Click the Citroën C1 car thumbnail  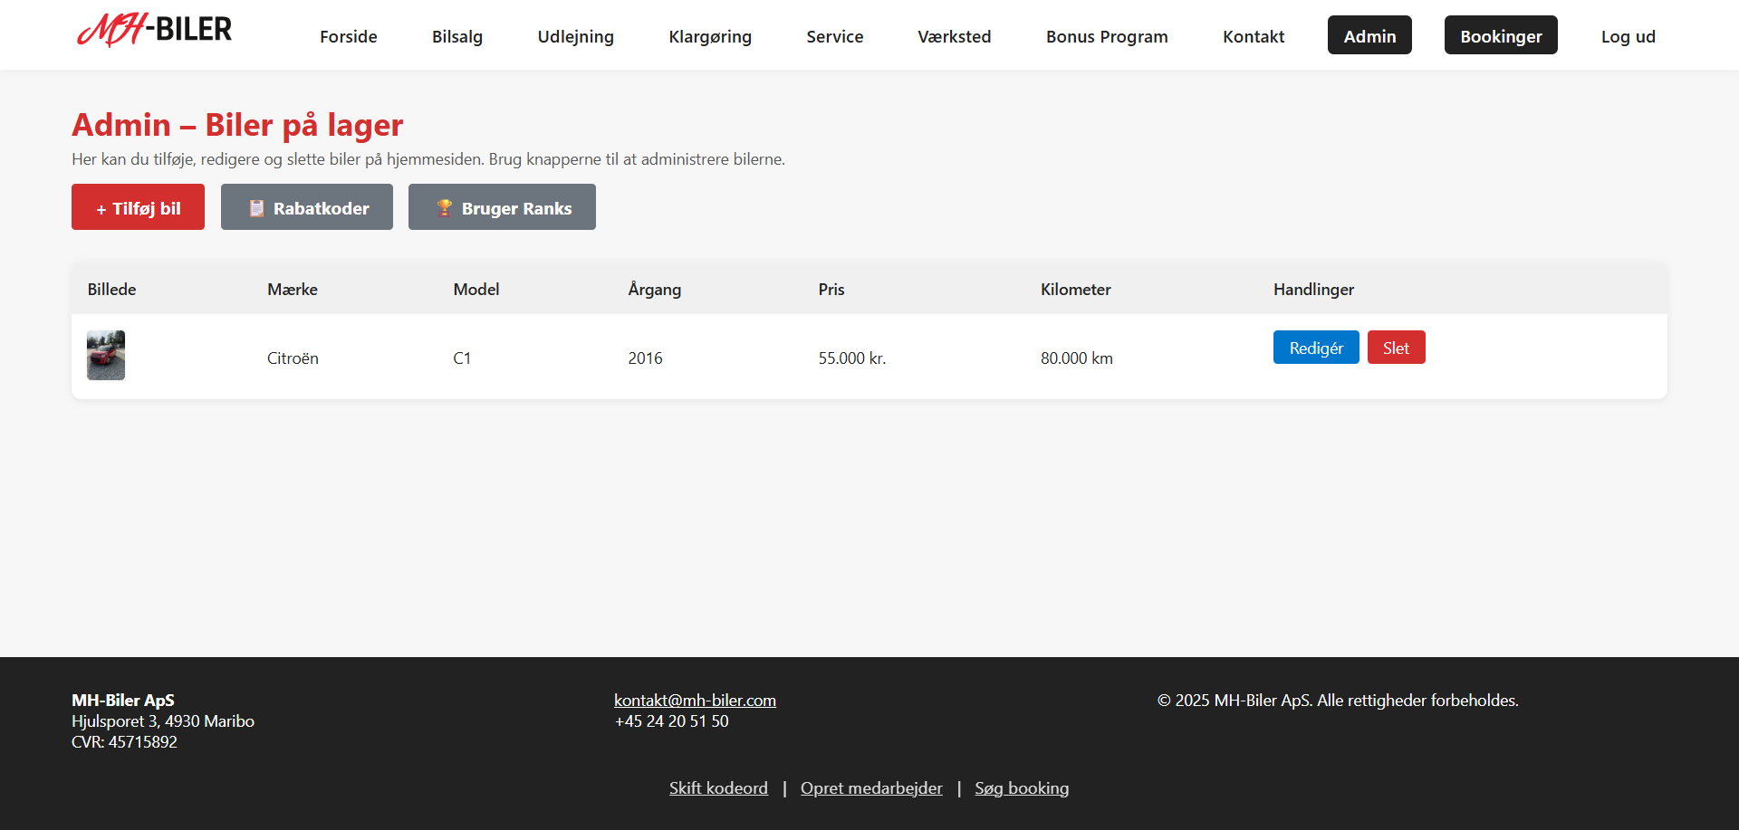pyautogui.click(x=106, y=356)
